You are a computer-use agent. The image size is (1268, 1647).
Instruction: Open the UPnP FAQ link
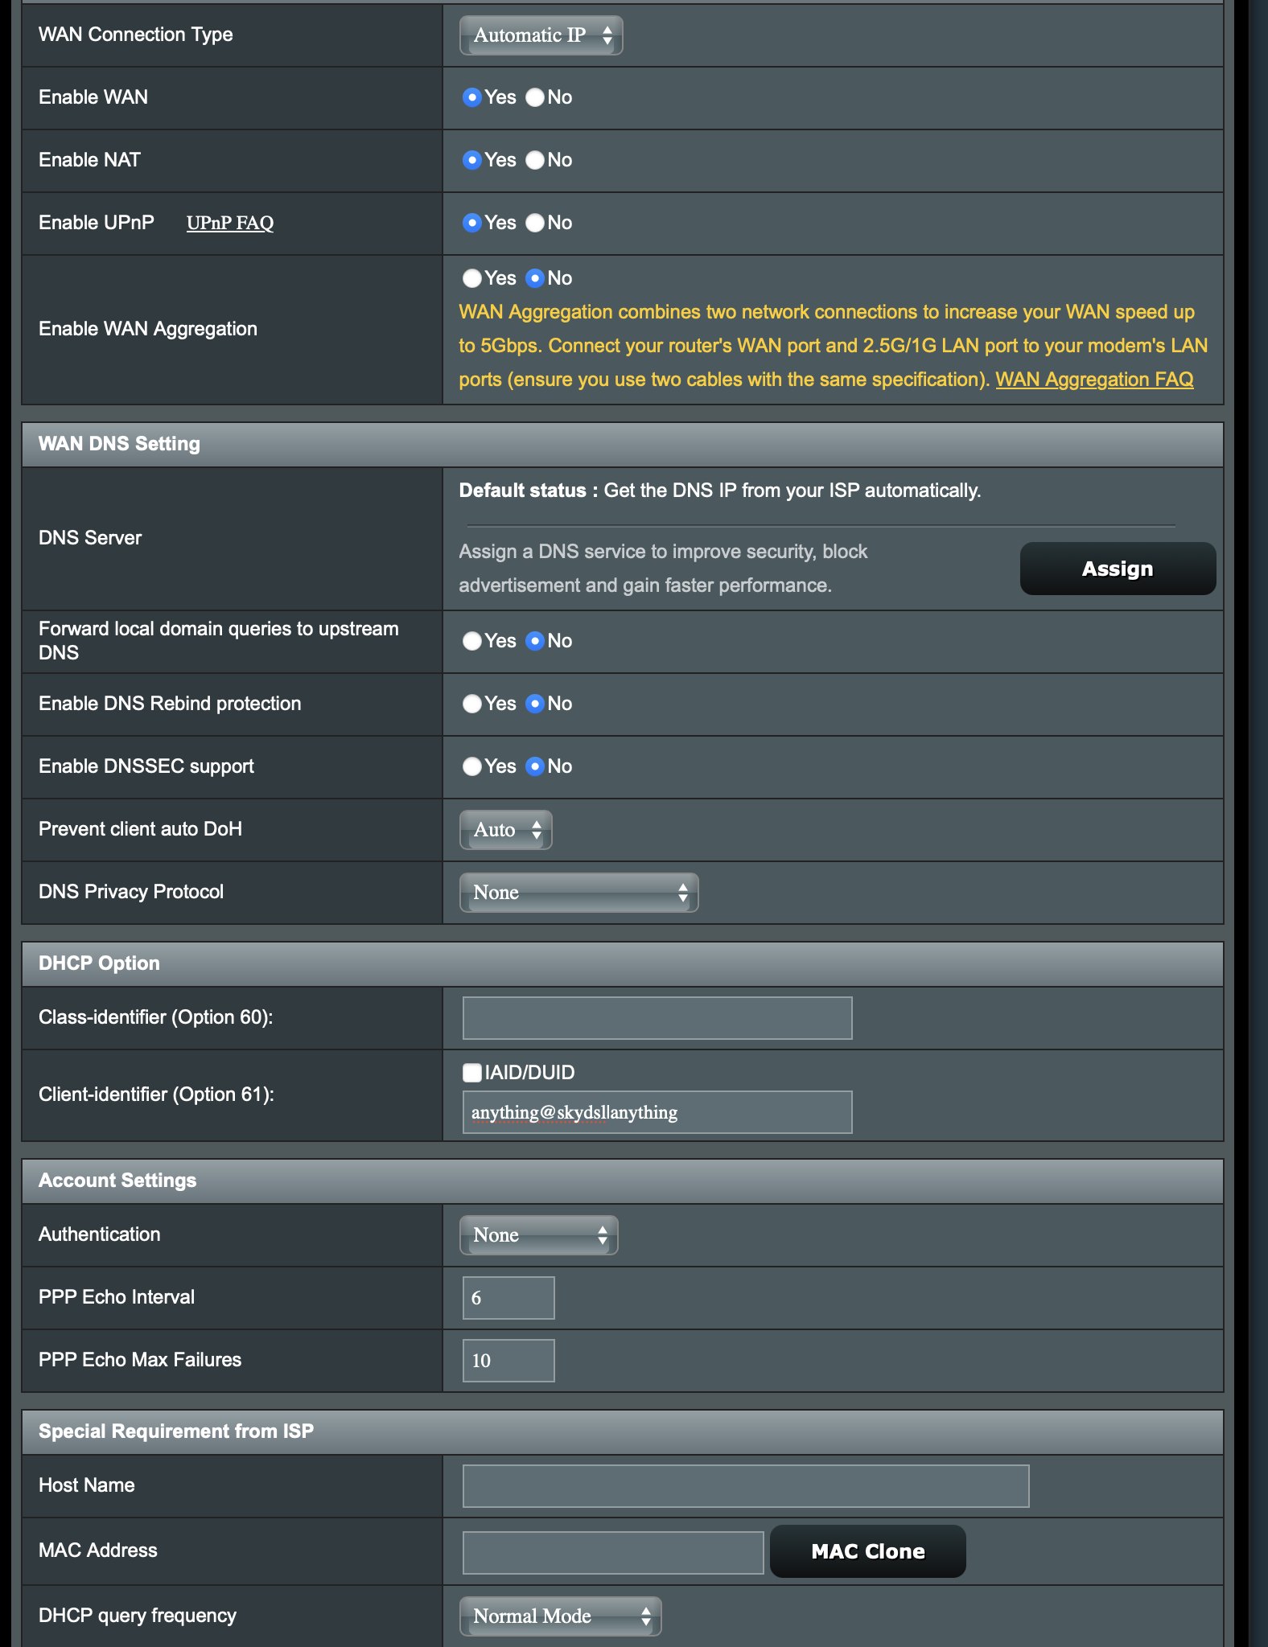tap(230, 223)
